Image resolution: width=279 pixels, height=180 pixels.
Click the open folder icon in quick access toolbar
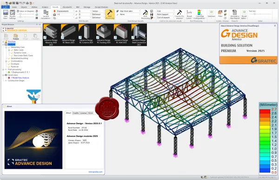point(11,3)
